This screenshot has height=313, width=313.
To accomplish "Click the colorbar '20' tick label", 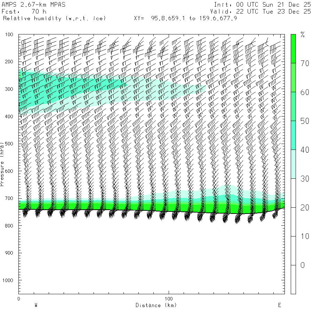I will 305,208.
